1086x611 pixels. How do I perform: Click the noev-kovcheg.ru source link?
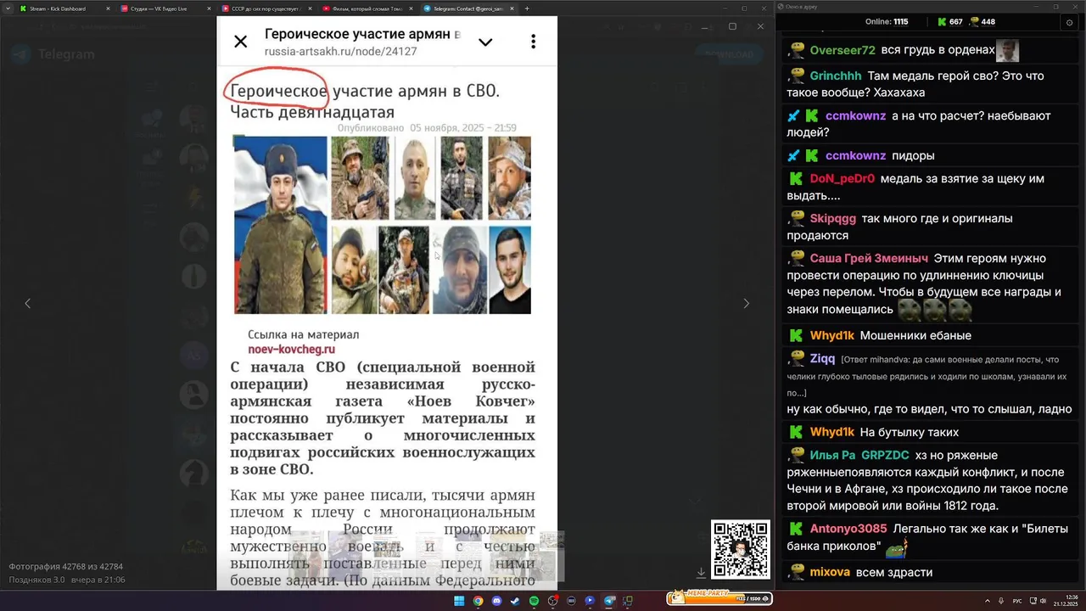tap(291, 349)
